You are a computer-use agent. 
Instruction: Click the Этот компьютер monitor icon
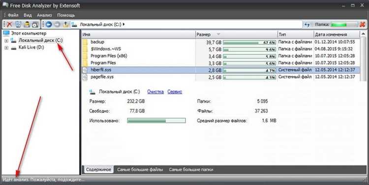tap(6, 33)
